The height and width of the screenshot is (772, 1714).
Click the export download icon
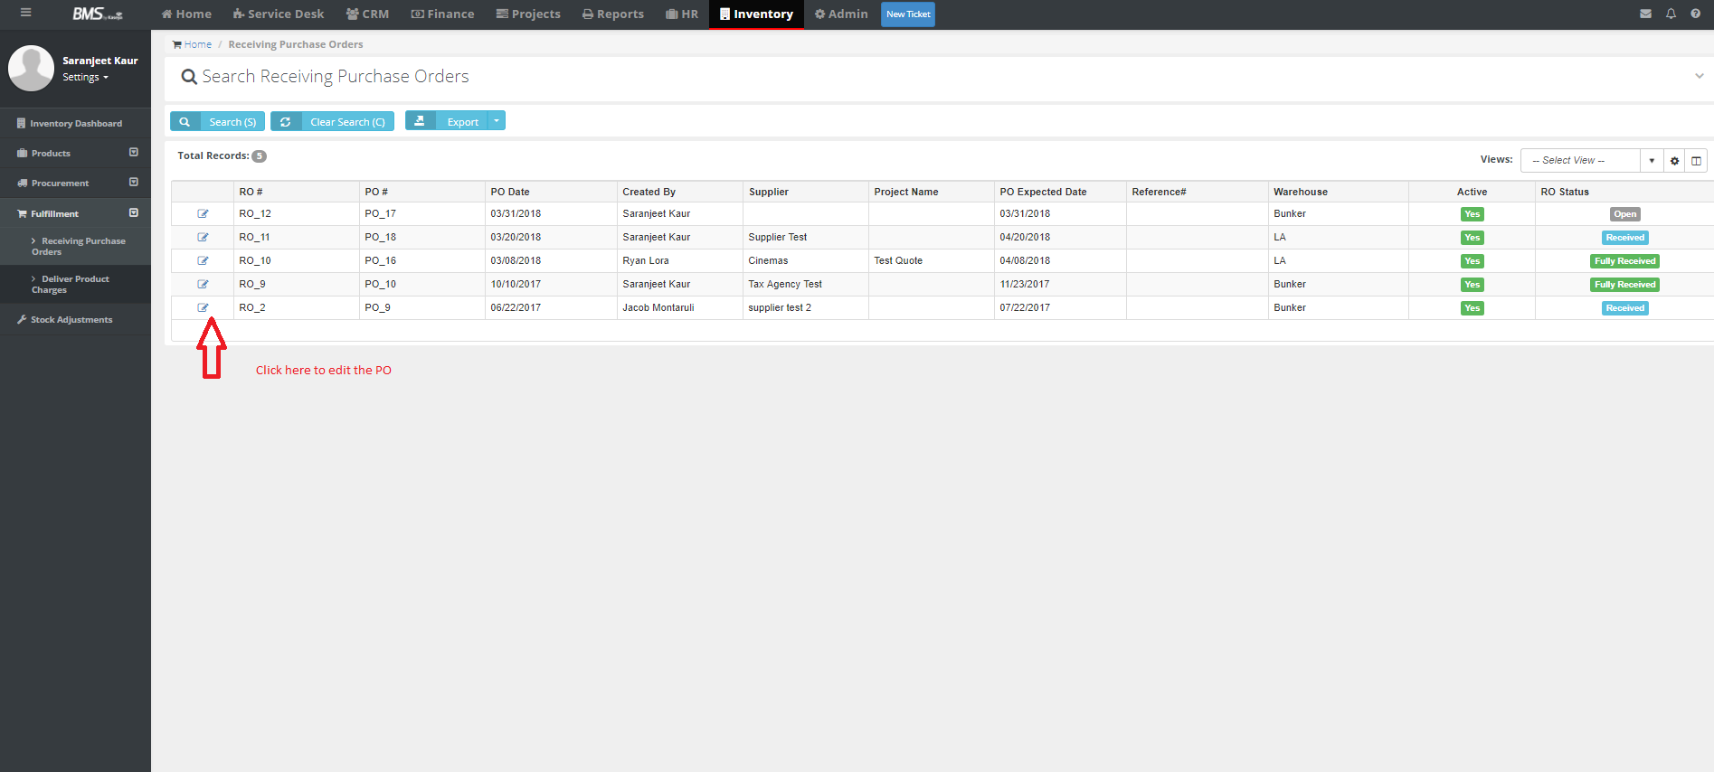click(x=420, y=120)
